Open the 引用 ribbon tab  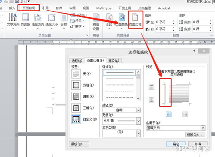point(45,8)
